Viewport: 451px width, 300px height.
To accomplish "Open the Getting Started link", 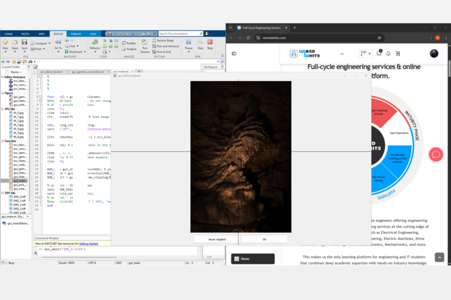I will click(x=89, y=244).
